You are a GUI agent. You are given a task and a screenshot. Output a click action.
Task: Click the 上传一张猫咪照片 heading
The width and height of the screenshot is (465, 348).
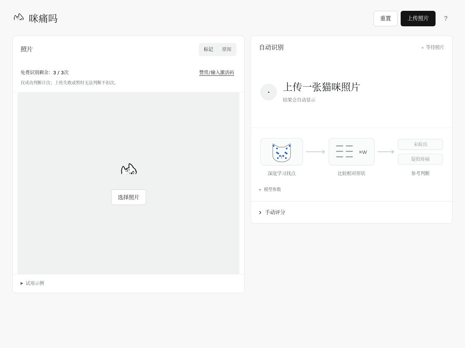tap(322, 87)
